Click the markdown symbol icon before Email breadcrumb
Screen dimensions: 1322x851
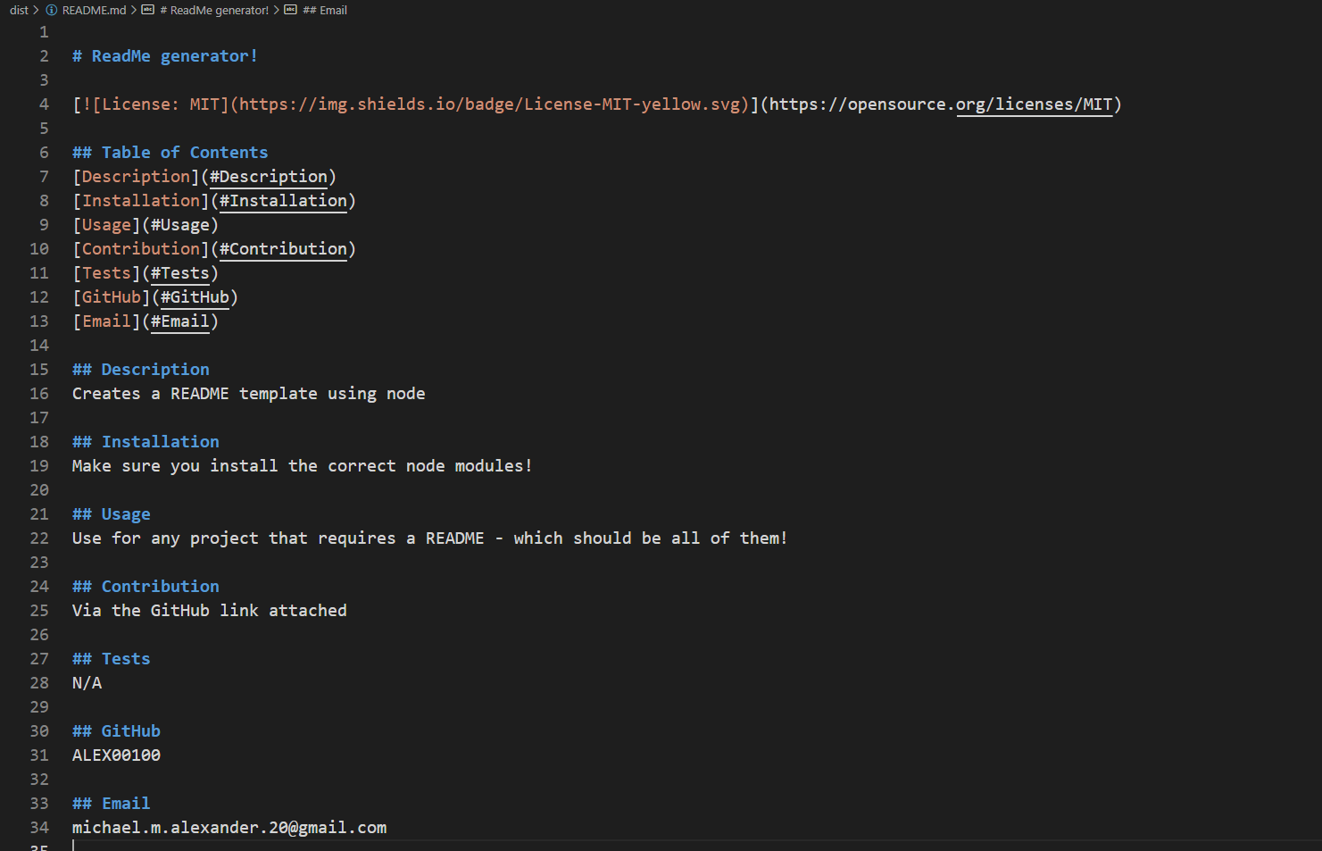(290, 10)
